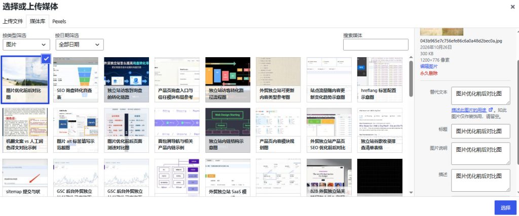Image resolution: width=519 pixels, height=216 pixels.
Task: Switch to the 上传文件 tab
Action: pos(13,21)
